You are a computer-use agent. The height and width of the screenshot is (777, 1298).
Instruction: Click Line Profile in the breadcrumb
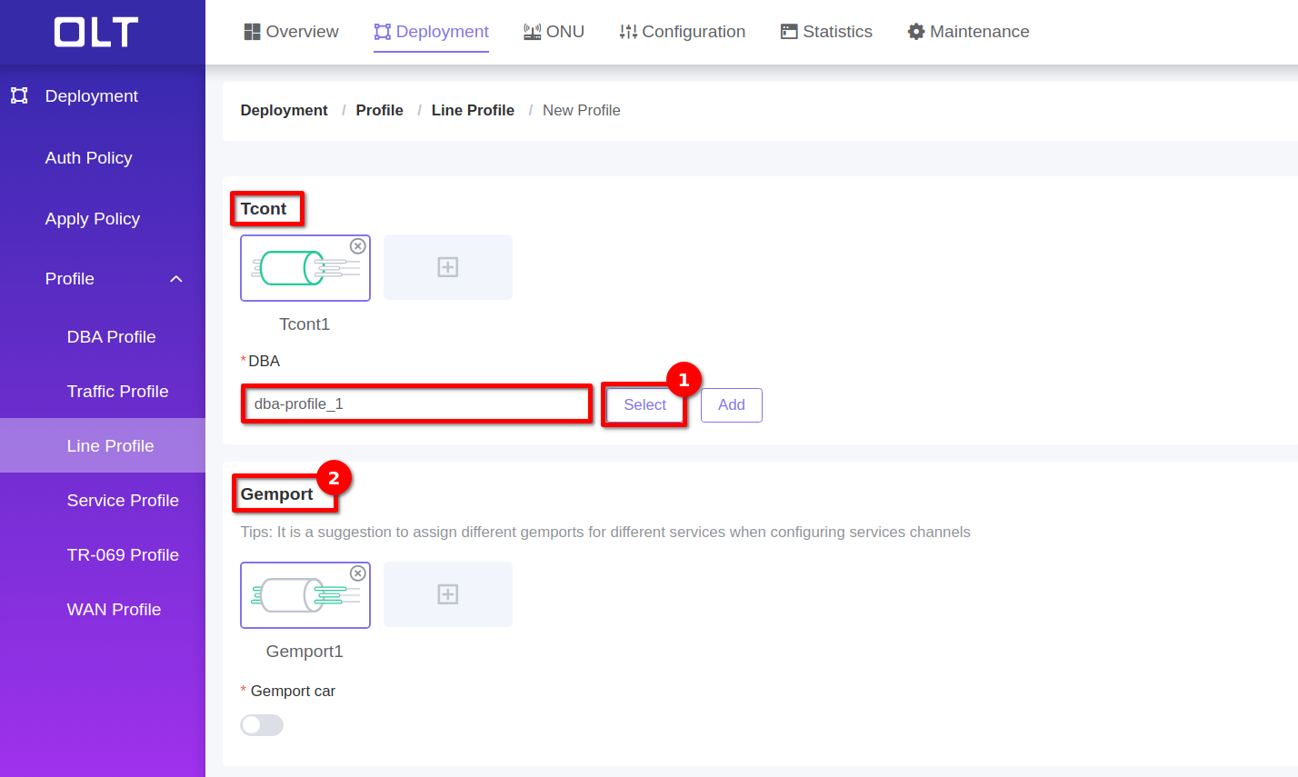pyautogui.click(x=473, y=110)
